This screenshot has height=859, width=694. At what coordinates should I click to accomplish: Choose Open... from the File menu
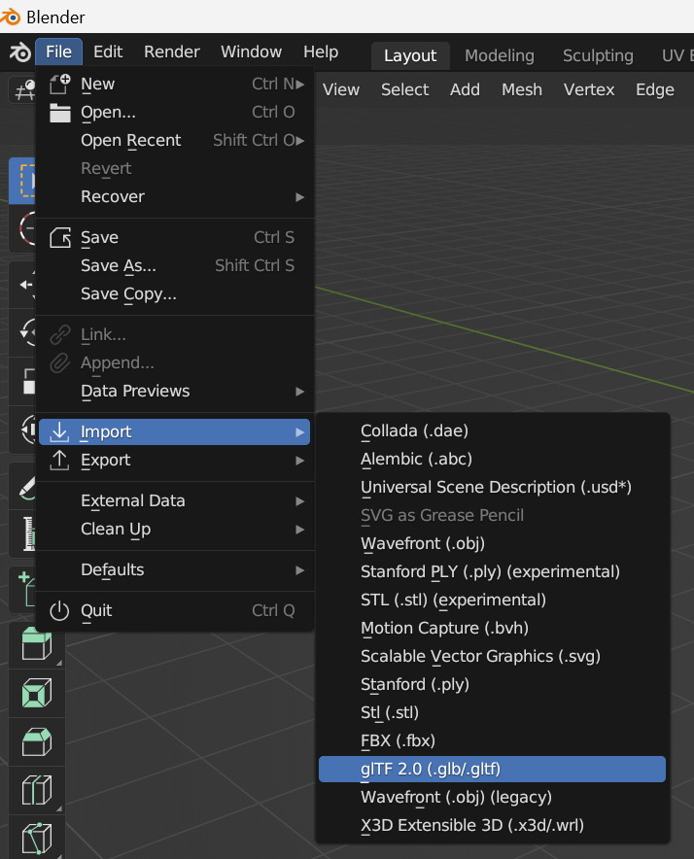[x=175, y=113]
